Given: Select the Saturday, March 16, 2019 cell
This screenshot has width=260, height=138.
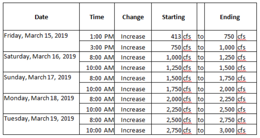Looking at the screenshot, I should click(x=40, y=56).
